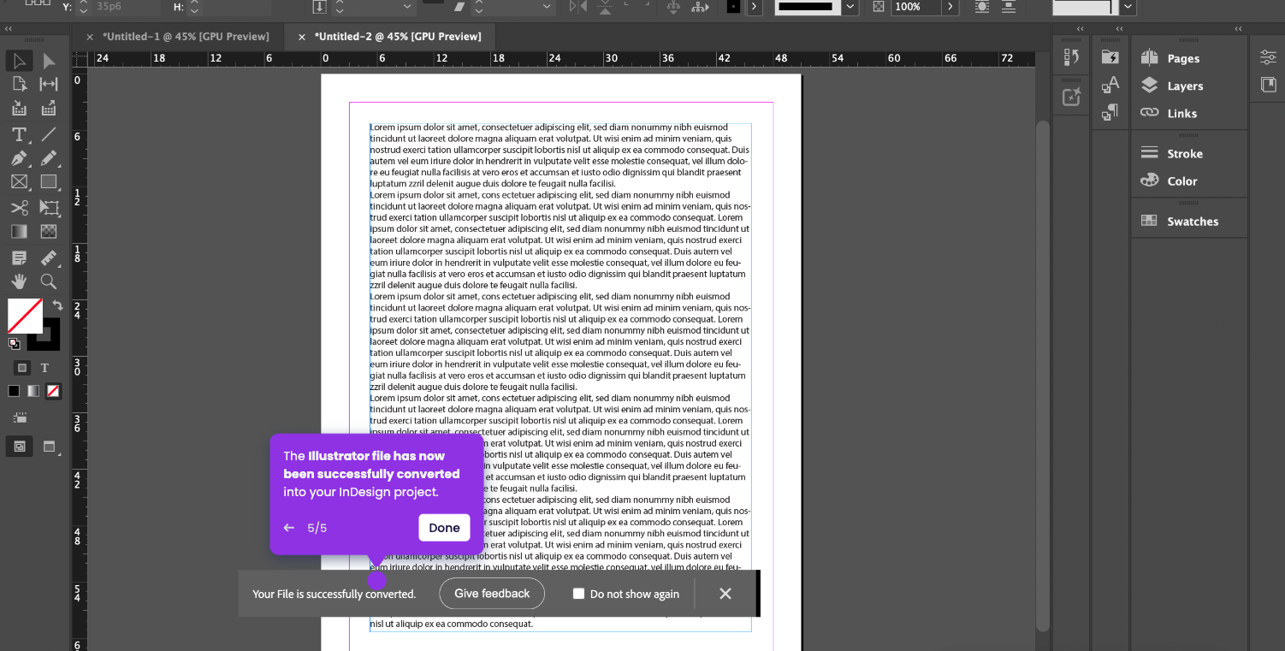Toggle formatting affects text
Image resolution: width=1285 pixels, height=651 pixels.
pos(44,368)
